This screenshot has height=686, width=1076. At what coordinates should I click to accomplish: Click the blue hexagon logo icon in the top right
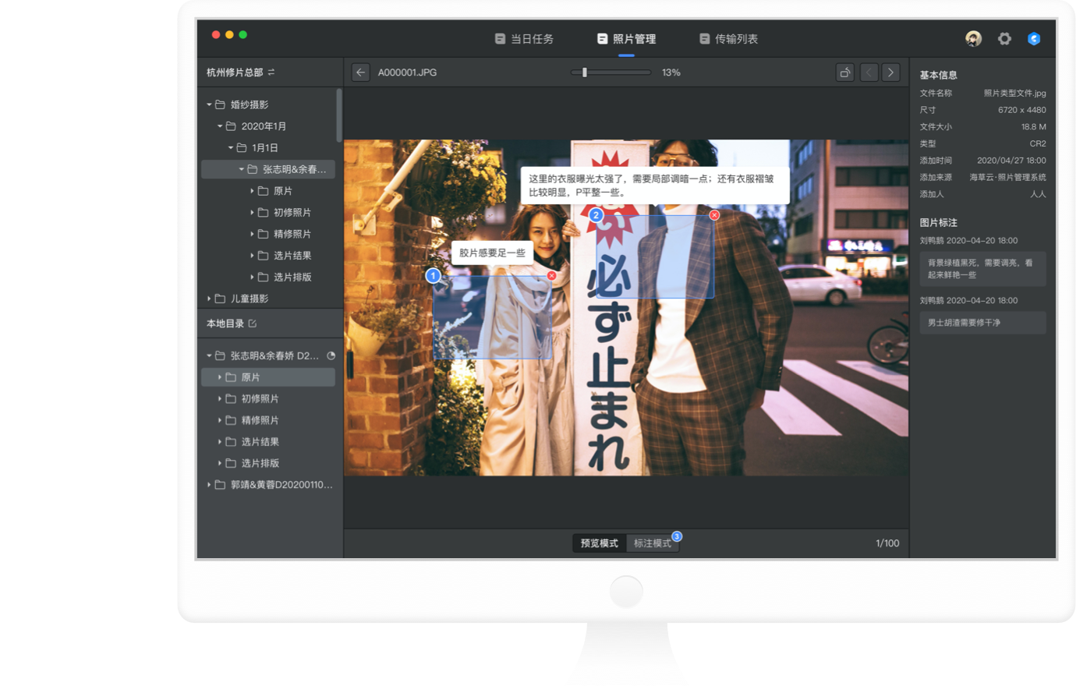click(x=1034, y=38)
